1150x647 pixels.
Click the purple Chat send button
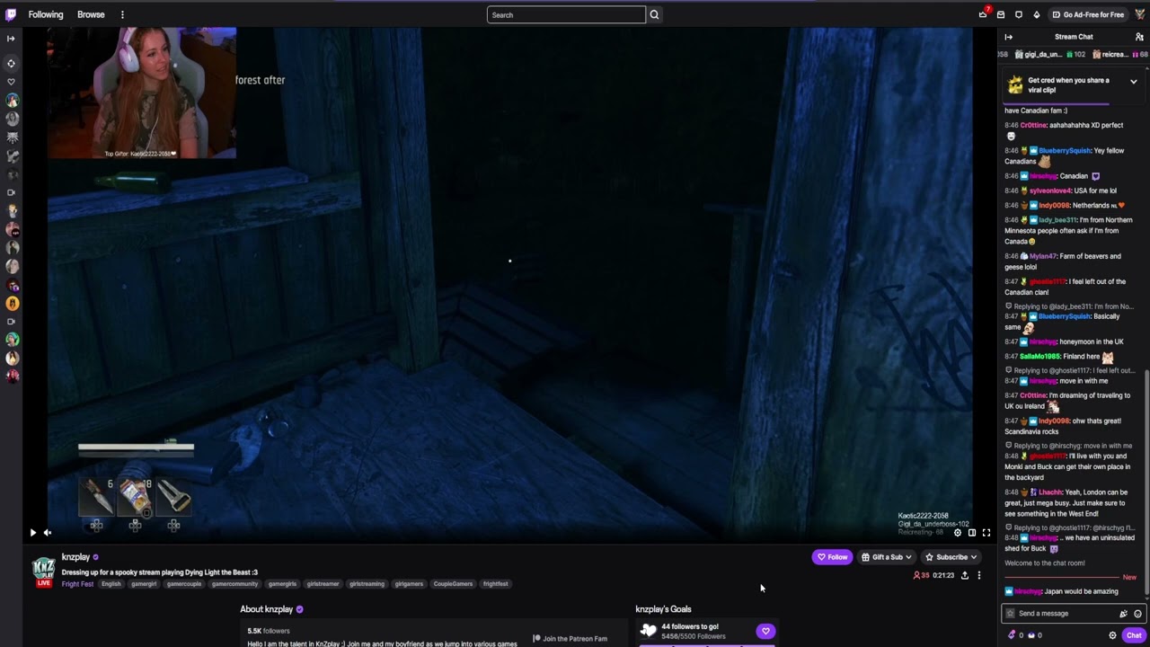1134,635
